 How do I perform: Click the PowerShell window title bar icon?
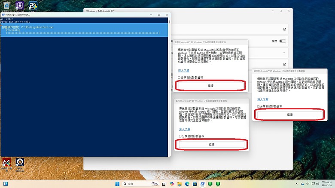3,15
